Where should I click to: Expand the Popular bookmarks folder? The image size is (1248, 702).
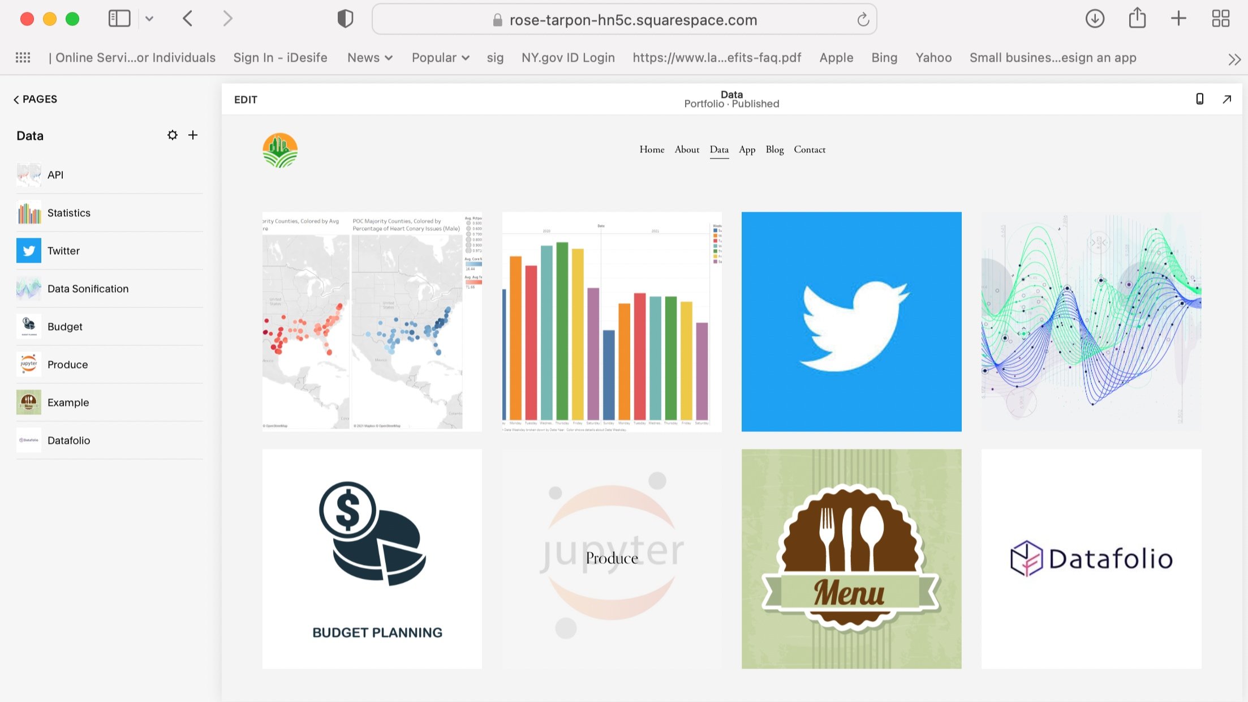[x=440, y=58]
